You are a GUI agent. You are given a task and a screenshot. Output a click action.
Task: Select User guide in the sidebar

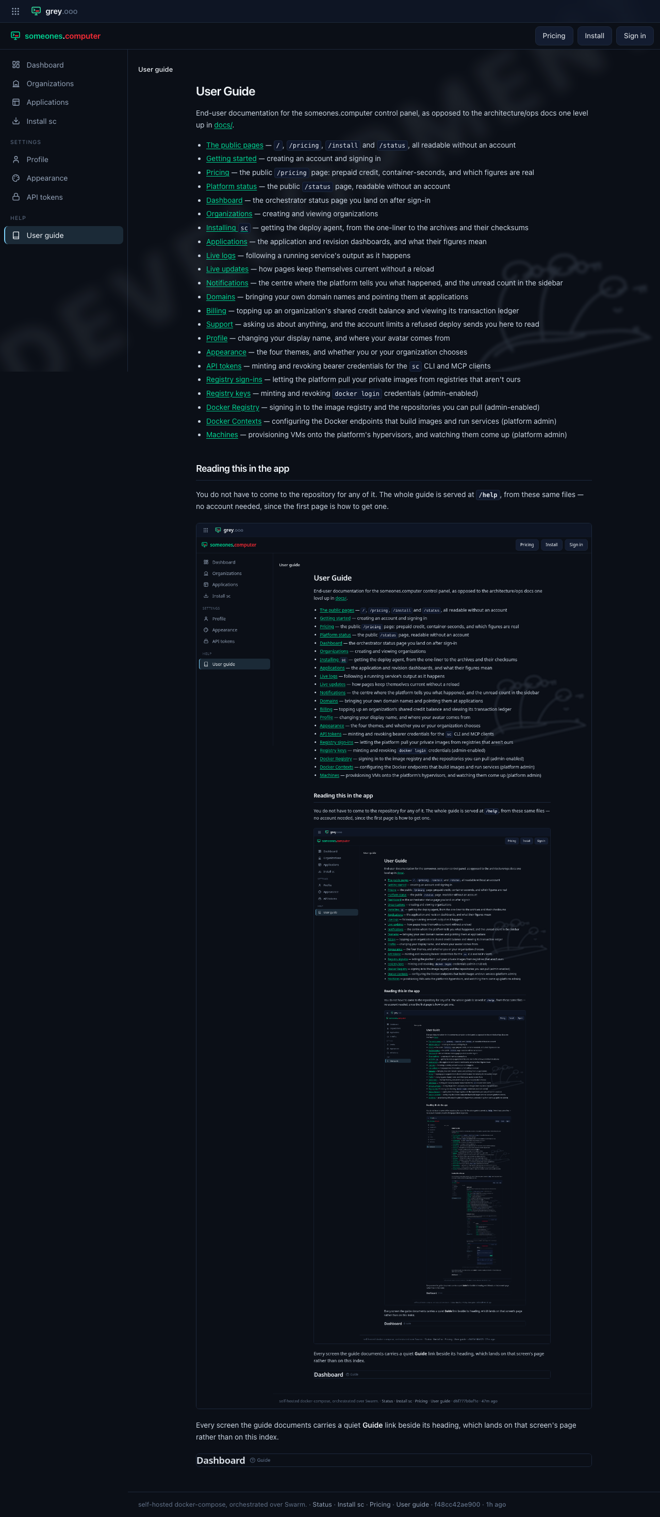(x=63, y=235)
